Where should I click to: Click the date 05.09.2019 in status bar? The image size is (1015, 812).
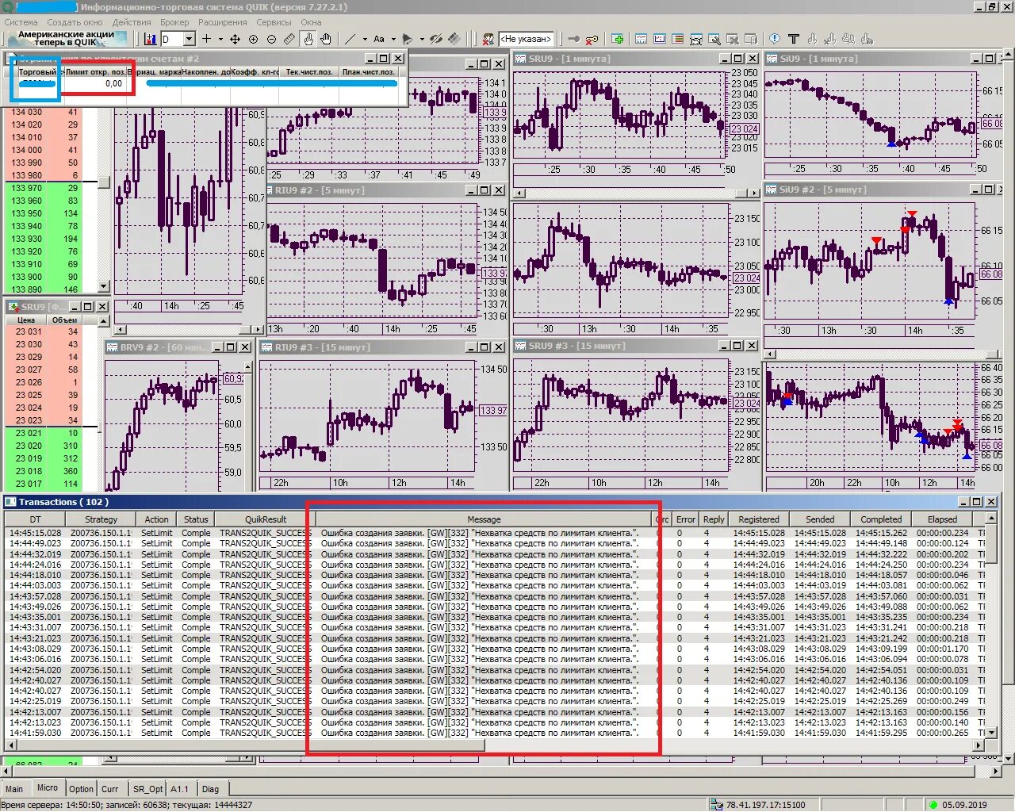(964, 805)
